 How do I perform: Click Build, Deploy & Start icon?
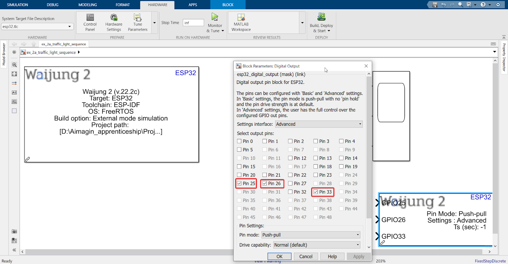point(321,17)
